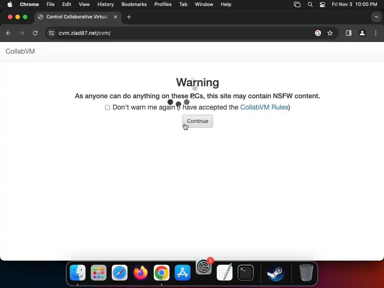Open the Tab menu

(183, 4)
